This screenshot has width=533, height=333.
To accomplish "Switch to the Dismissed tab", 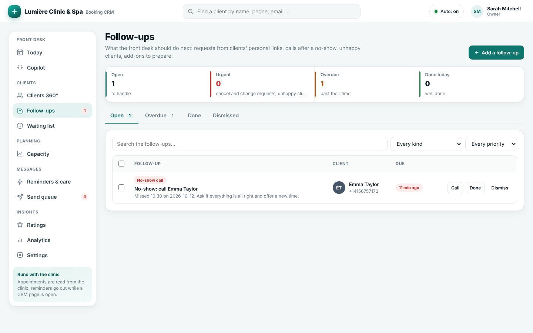I will [x=226, y=115].
